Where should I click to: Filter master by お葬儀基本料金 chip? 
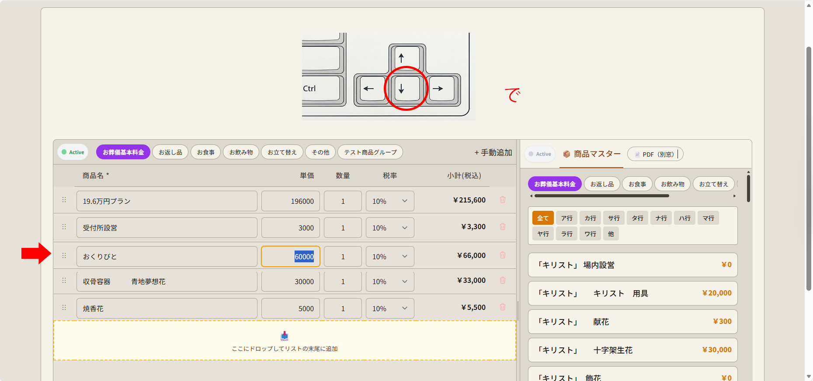[x=555, y=184]
